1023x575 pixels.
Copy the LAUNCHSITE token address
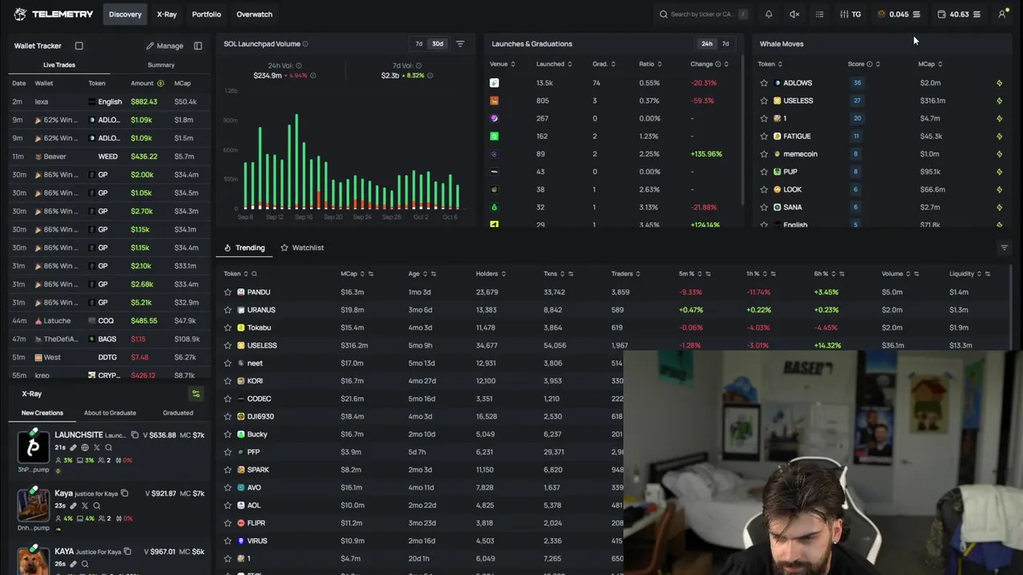(x=134, y=435)
